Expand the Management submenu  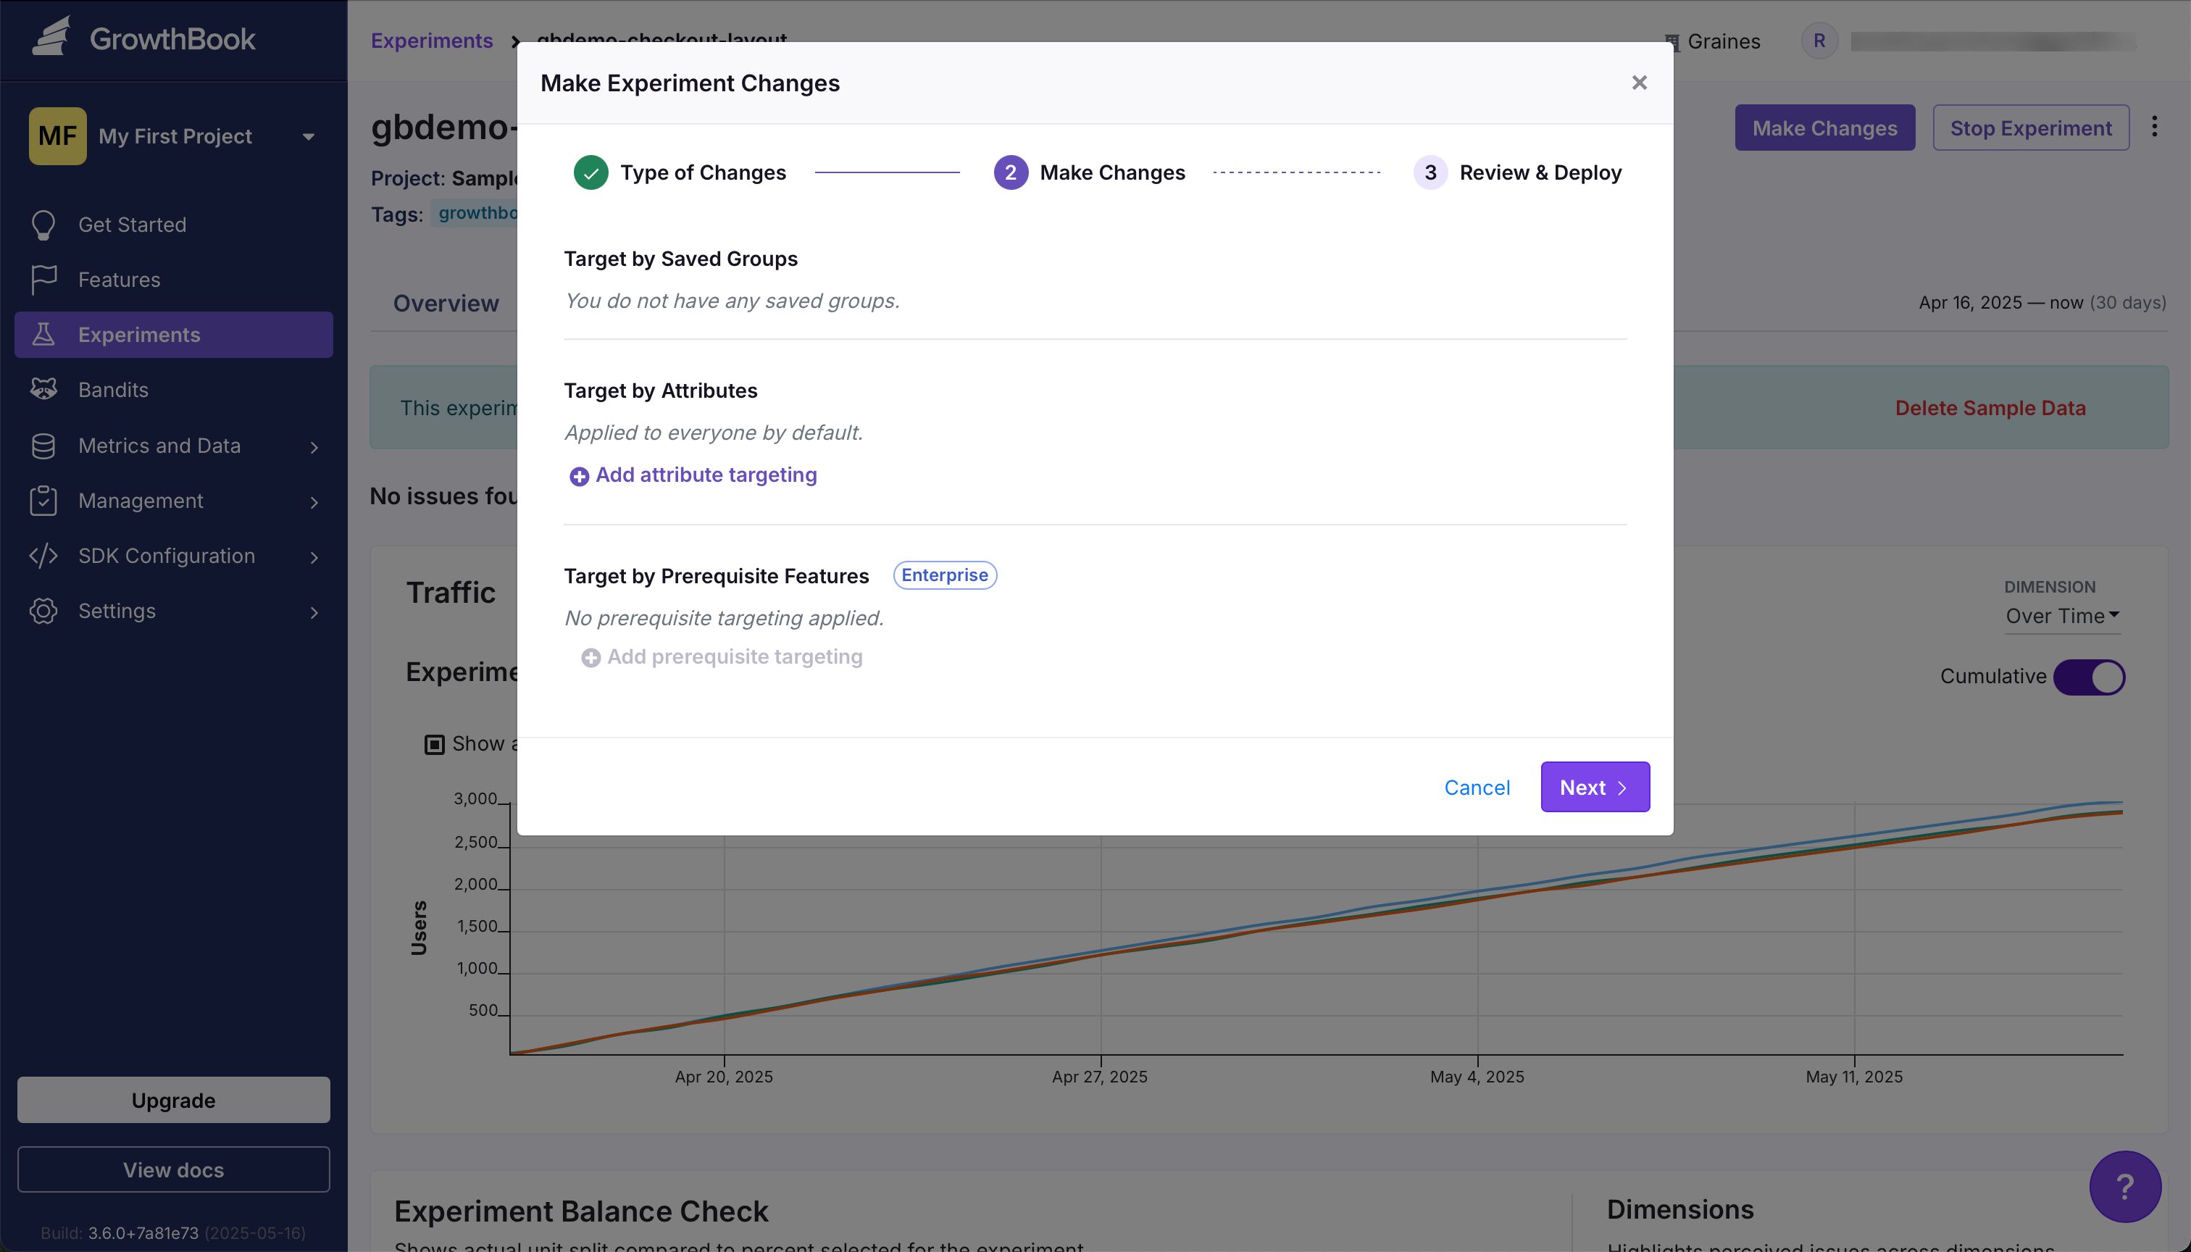coord(314,501)
